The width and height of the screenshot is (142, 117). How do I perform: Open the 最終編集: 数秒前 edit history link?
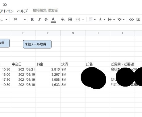(x=46, y=10)
